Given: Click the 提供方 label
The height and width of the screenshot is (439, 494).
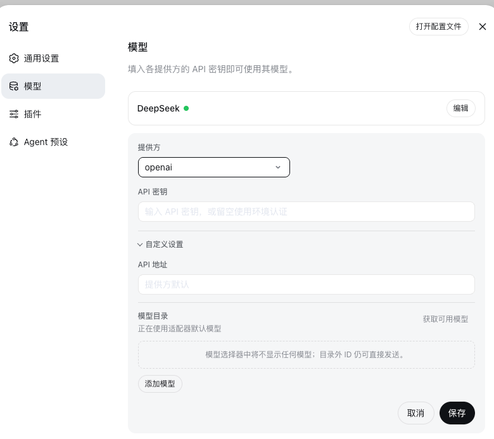Looking at the screenshot, I should point(149,148).
